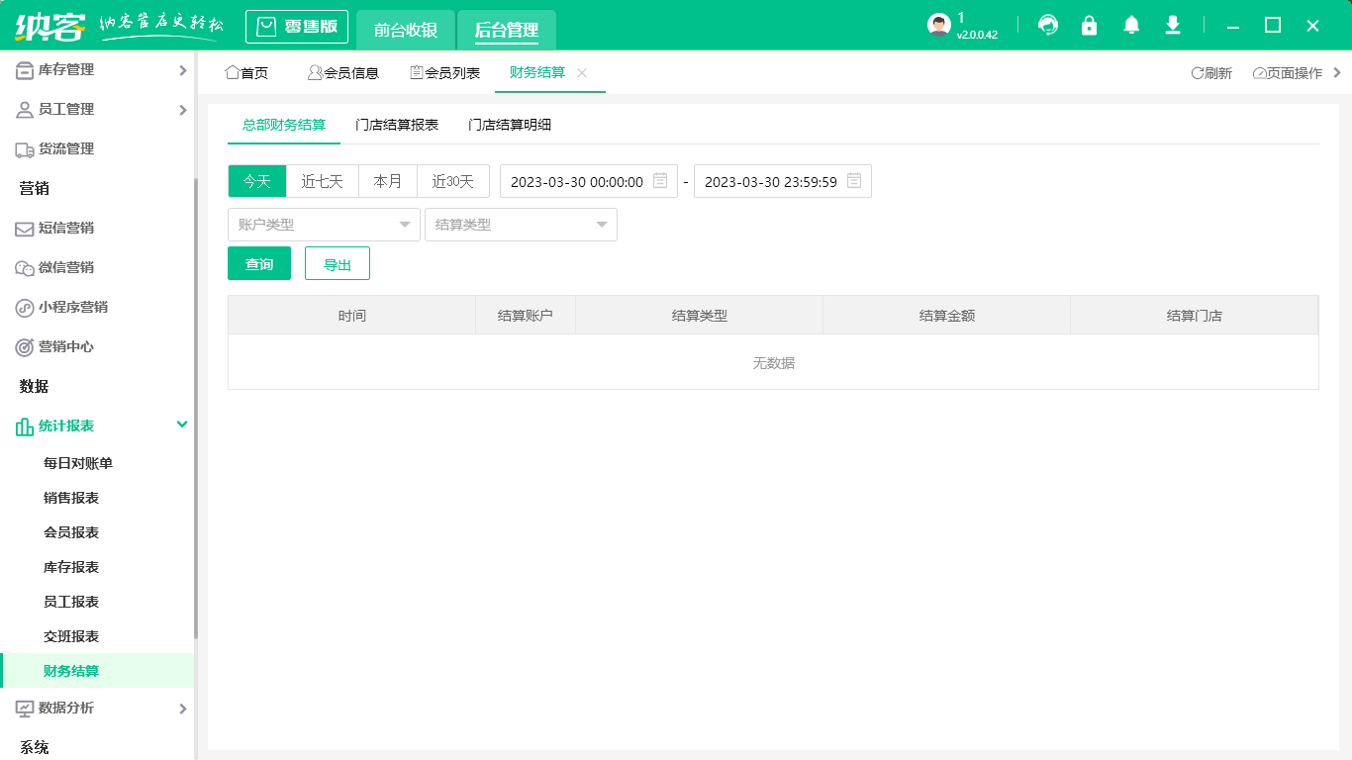Open the 结算类型 dropdown
Viewport: 1352px width, 760px height.
click(x=522, y=225)
